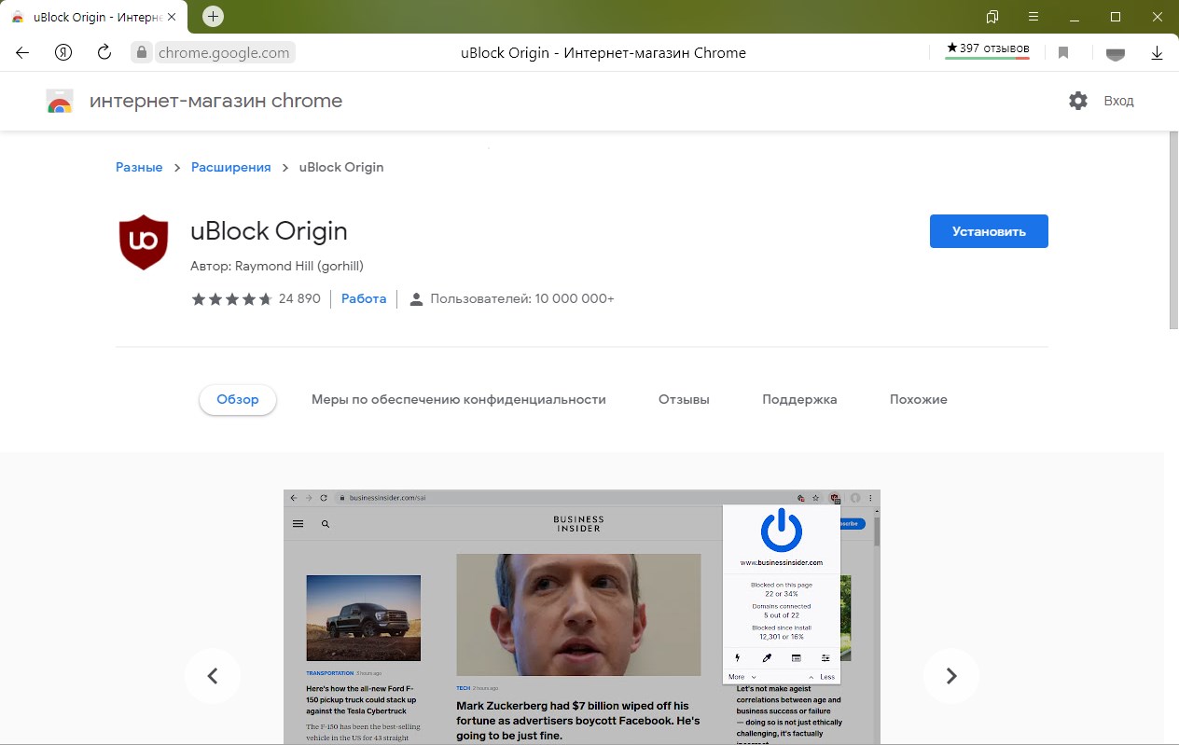The height and width of the screenshot is (745, 1179).
Task: Click интернет-магазин chrome title
Action: point(215,101)
